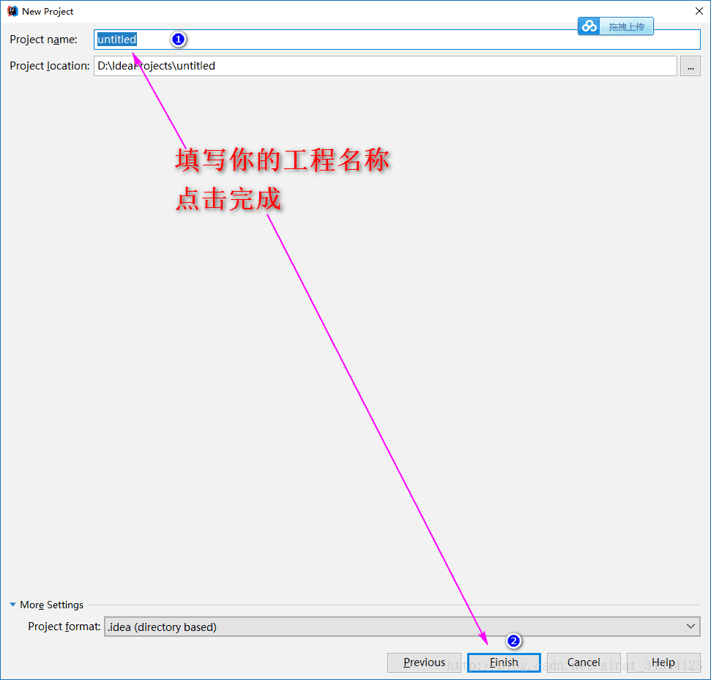Click the '...' browse button for project location
The width and height of the screenshot is (711, 680).
pos(690,66)
